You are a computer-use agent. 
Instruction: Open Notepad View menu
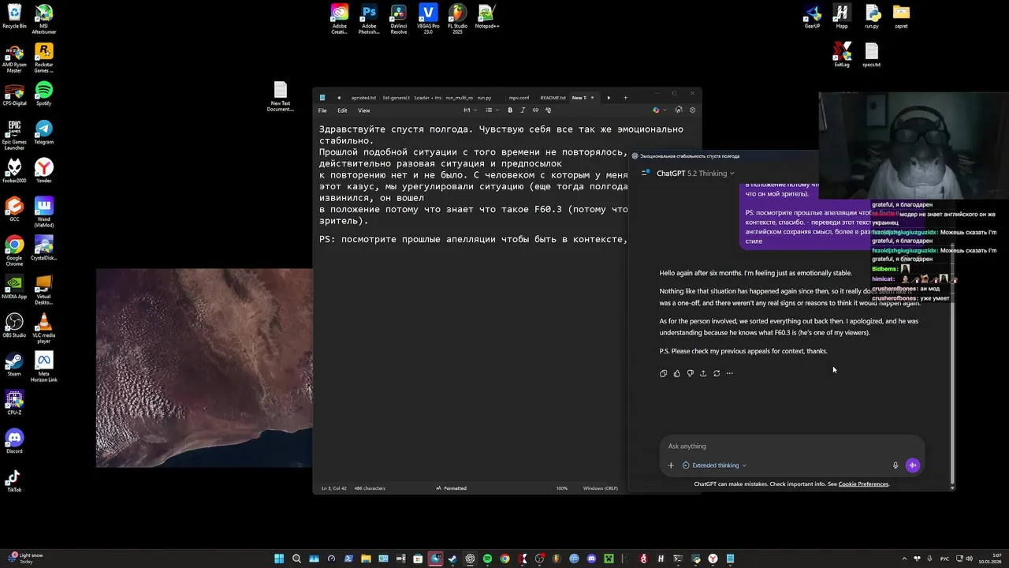tap(363, 110)
